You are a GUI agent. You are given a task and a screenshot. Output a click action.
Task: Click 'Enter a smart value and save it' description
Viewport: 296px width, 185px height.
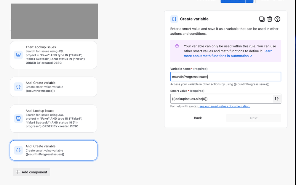[224, 31]
